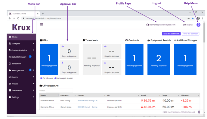
Task: Open DSRs Pending Approval blue tile
Action: coord(49,59)
